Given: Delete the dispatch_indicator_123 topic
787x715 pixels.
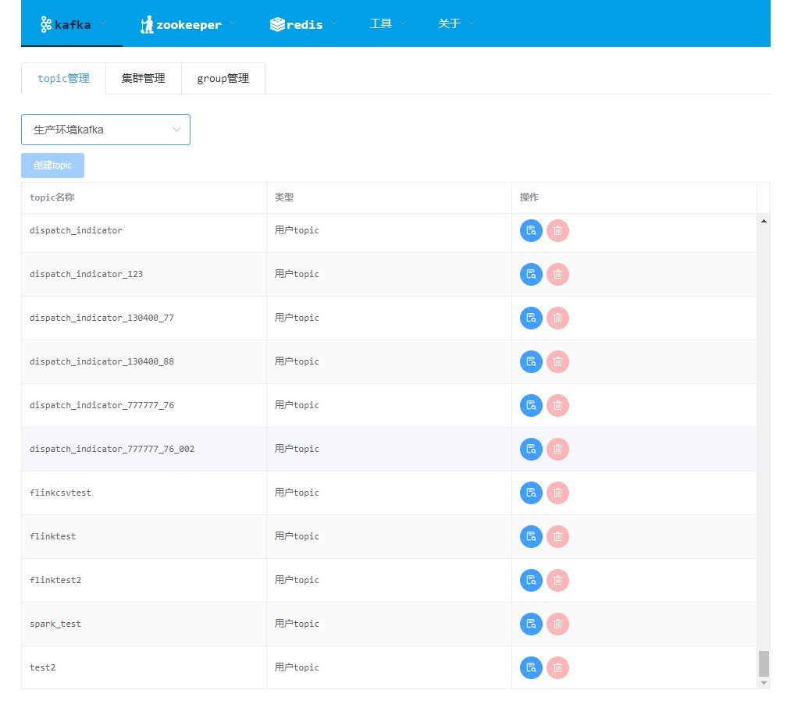Looking at the screenshot, I should (x=557, y=275).
